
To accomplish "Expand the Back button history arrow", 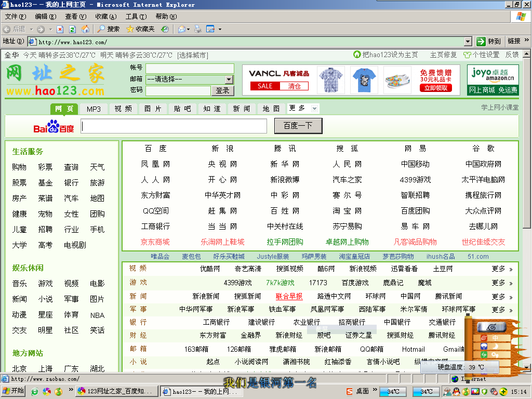I will pos(32,29).
